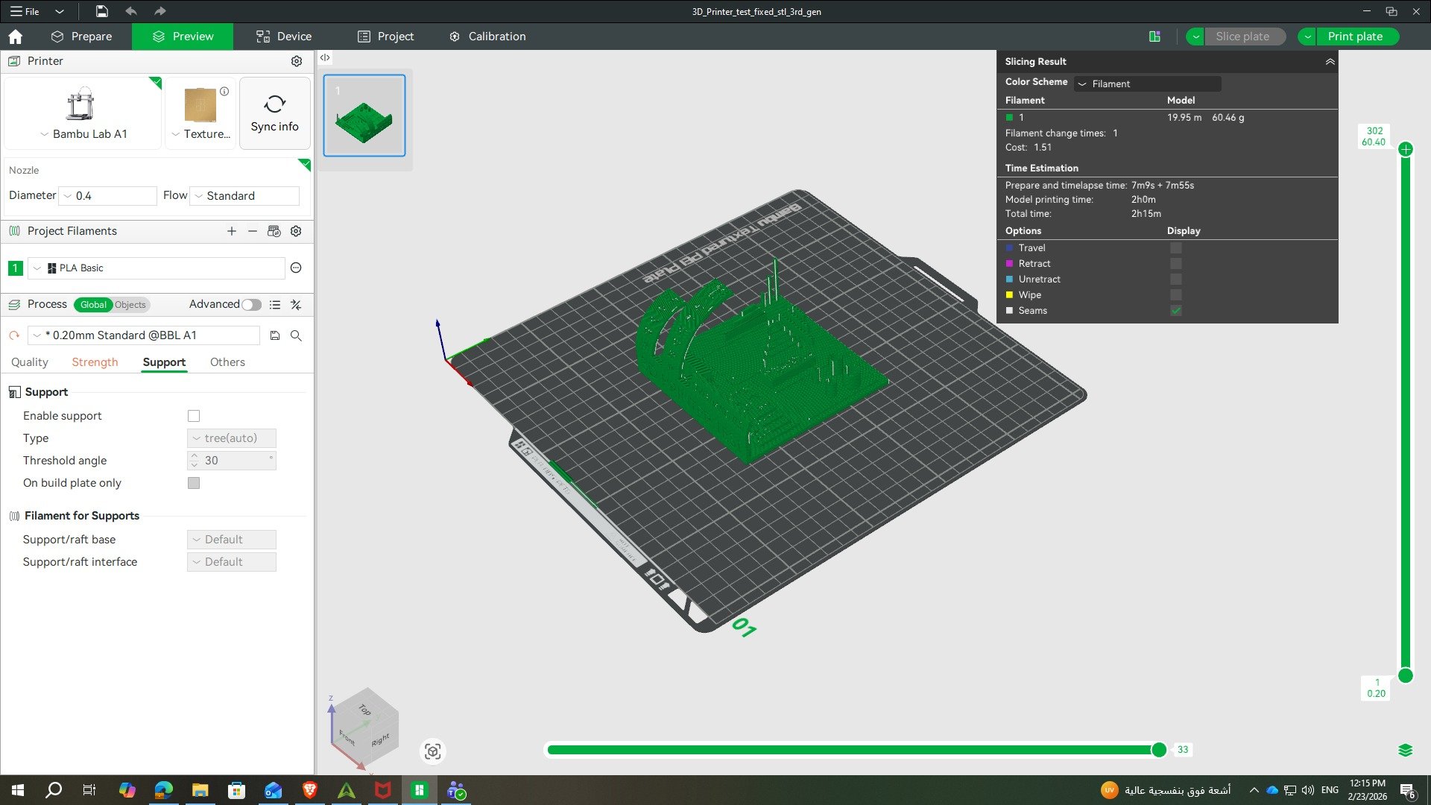Click the Bambu Lab A1 printer image
1431x805 pixels.
click(x=80, y=104)
